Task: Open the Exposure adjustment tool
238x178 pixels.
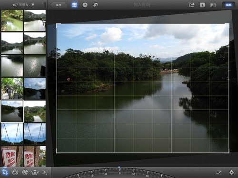Action: click(x=15, y=172)
